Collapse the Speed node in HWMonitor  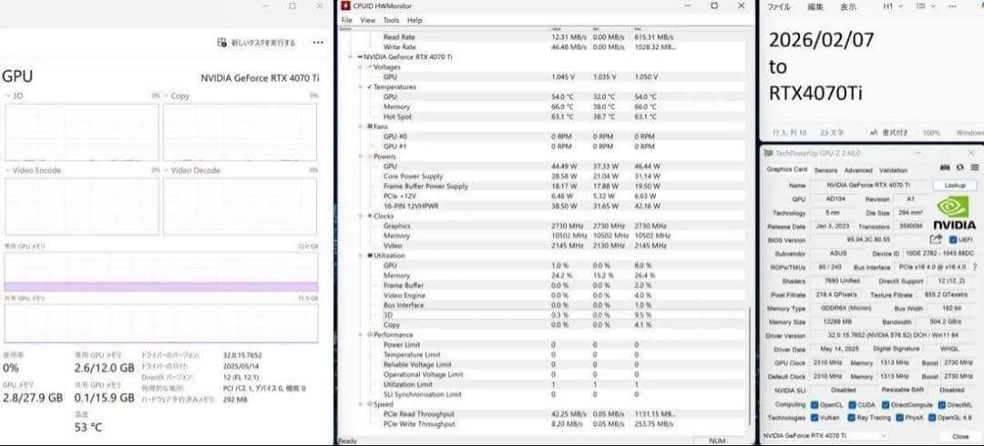pos(360,405)
